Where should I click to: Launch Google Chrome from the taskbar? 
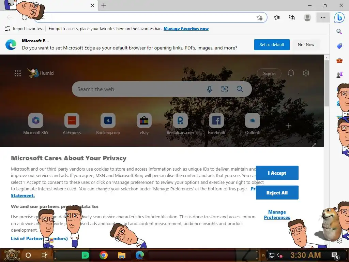[x=104, y=255]
